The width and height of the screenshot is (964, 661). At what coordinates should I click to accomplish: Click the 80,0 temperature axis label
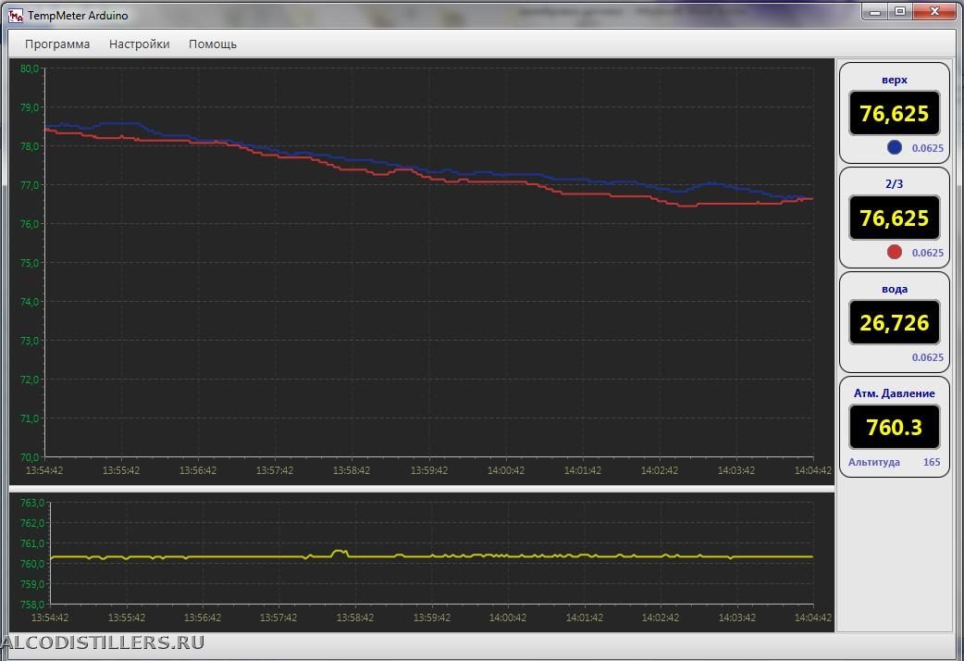(30, 69)
